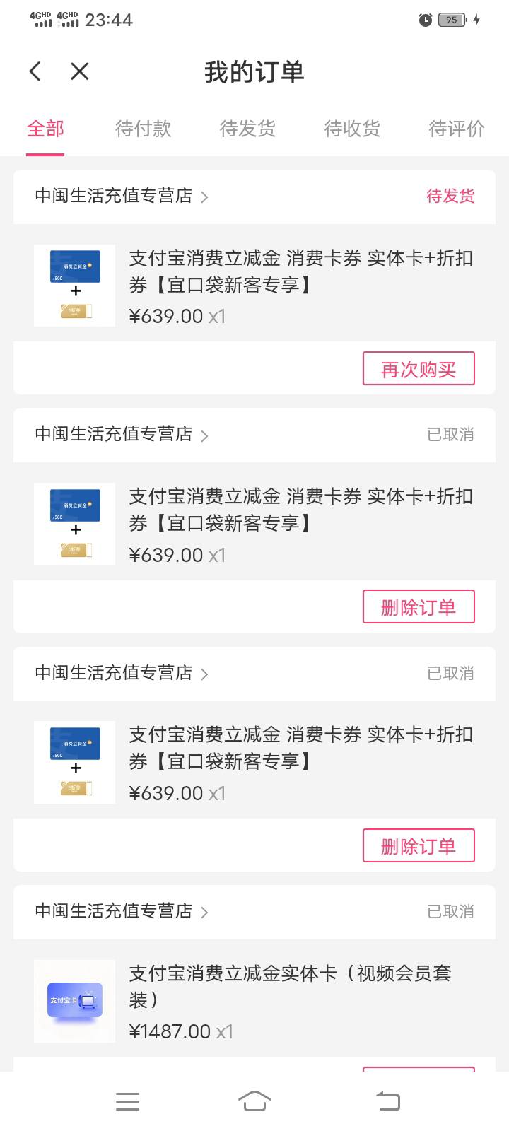Expand store chevron on the second order
The width and height of the screenshot is (509, 1131).
204,435
